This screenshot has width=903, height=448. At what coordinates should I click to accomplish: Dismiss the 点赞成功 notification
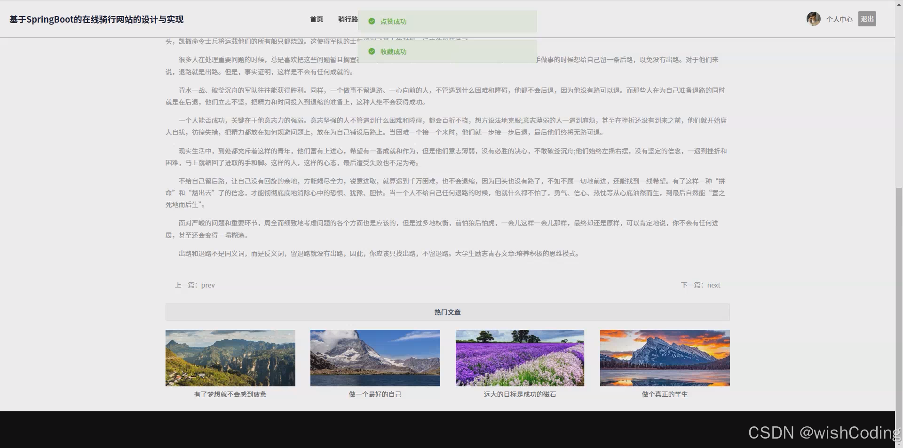(447, 21)
